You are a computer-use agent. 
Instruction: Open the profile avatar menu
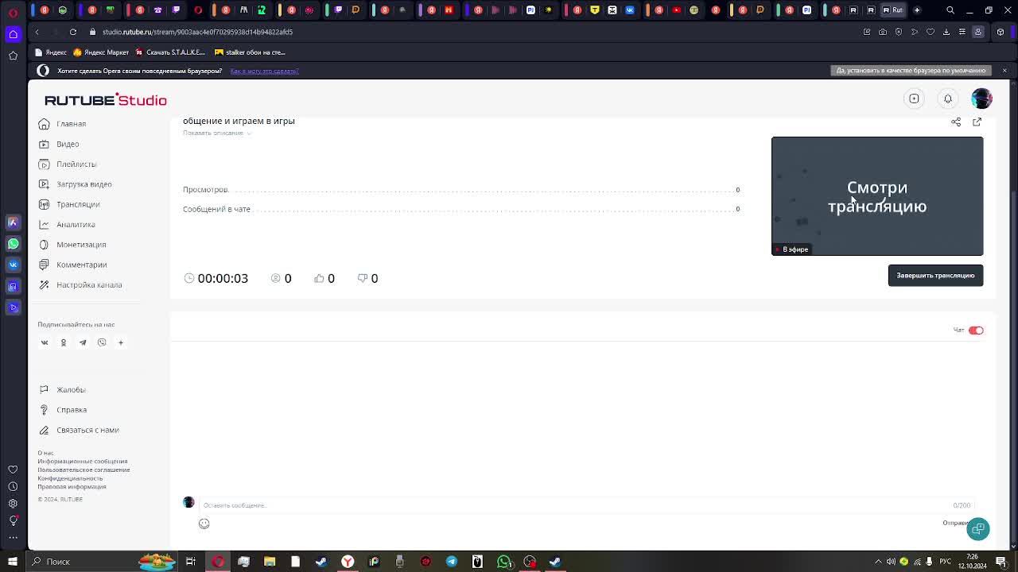[x=981, y=99]
